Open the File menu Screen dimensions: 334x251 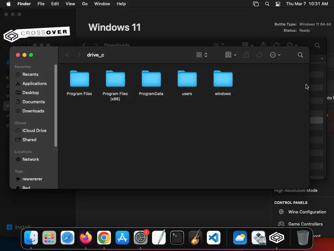click(x=41, y=4)
